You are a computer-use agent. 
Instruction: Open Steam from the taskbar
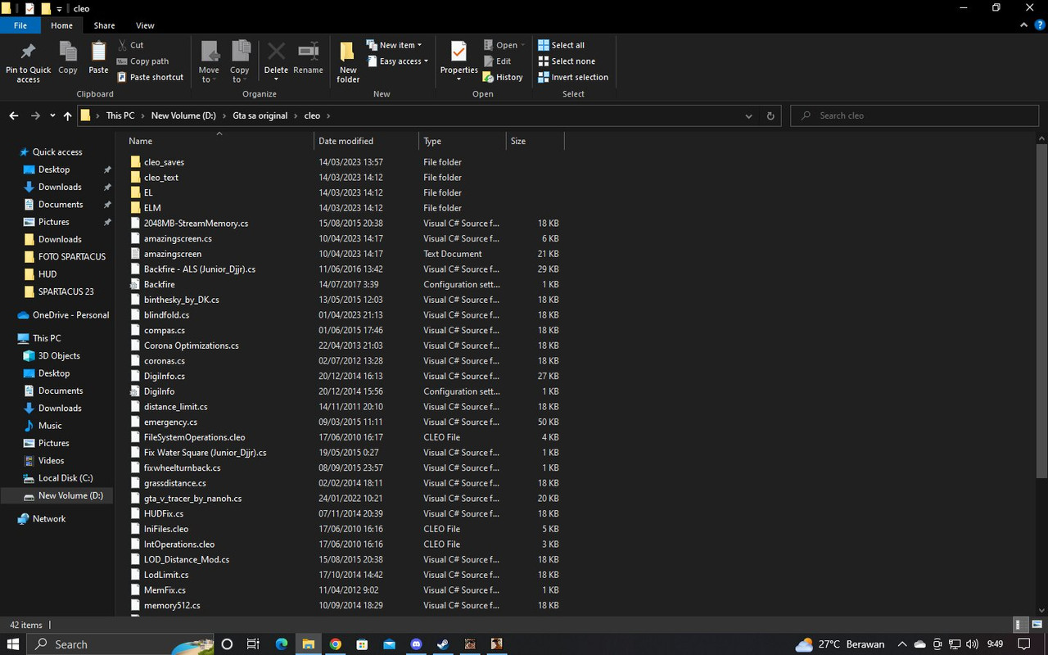(x=443, y=644)
